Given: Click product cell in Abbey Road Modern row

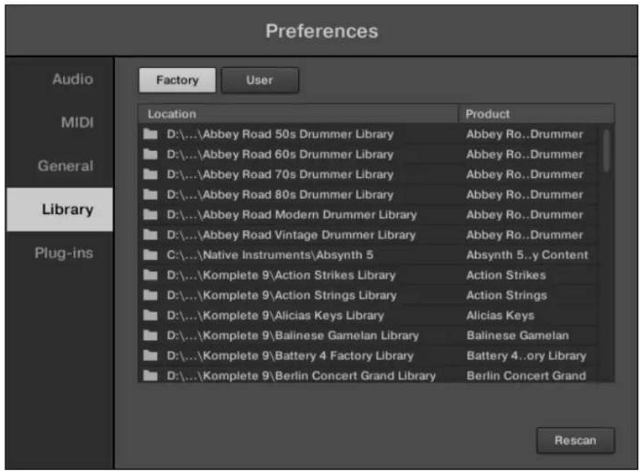Looking at the screenshot, I should [x=525, y=215].
